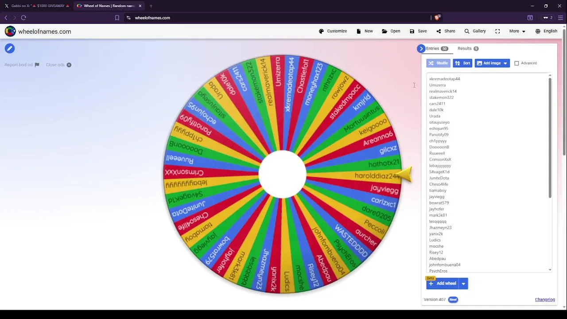Click inside the entries text box

(x=487, y=173)
